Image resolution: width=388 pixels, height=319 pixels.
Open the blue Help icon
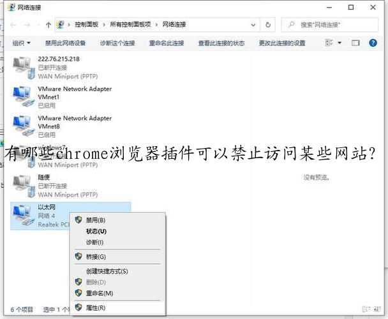(x=373, y=43)
